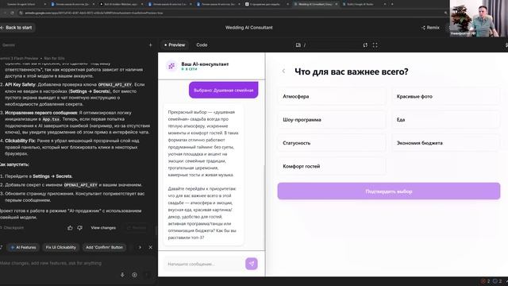Image resolution: width=508 pixels, height=286 pixels.
Task: Select the Add 'Confirm' Button suggestion chip
Action: tap(104, 247)
